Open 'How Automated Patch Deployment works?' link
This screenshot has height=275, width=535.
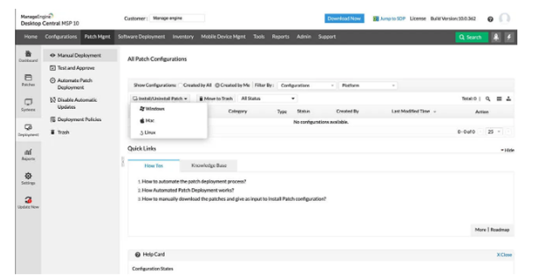(x=188, y=190)
